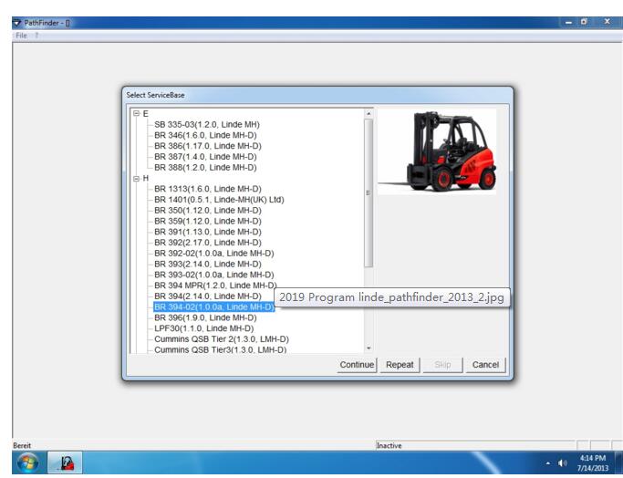Viewport: 623px width, 478px height.
Task: Click the PathFinder title bar icon
Action: tap(16, 23)
